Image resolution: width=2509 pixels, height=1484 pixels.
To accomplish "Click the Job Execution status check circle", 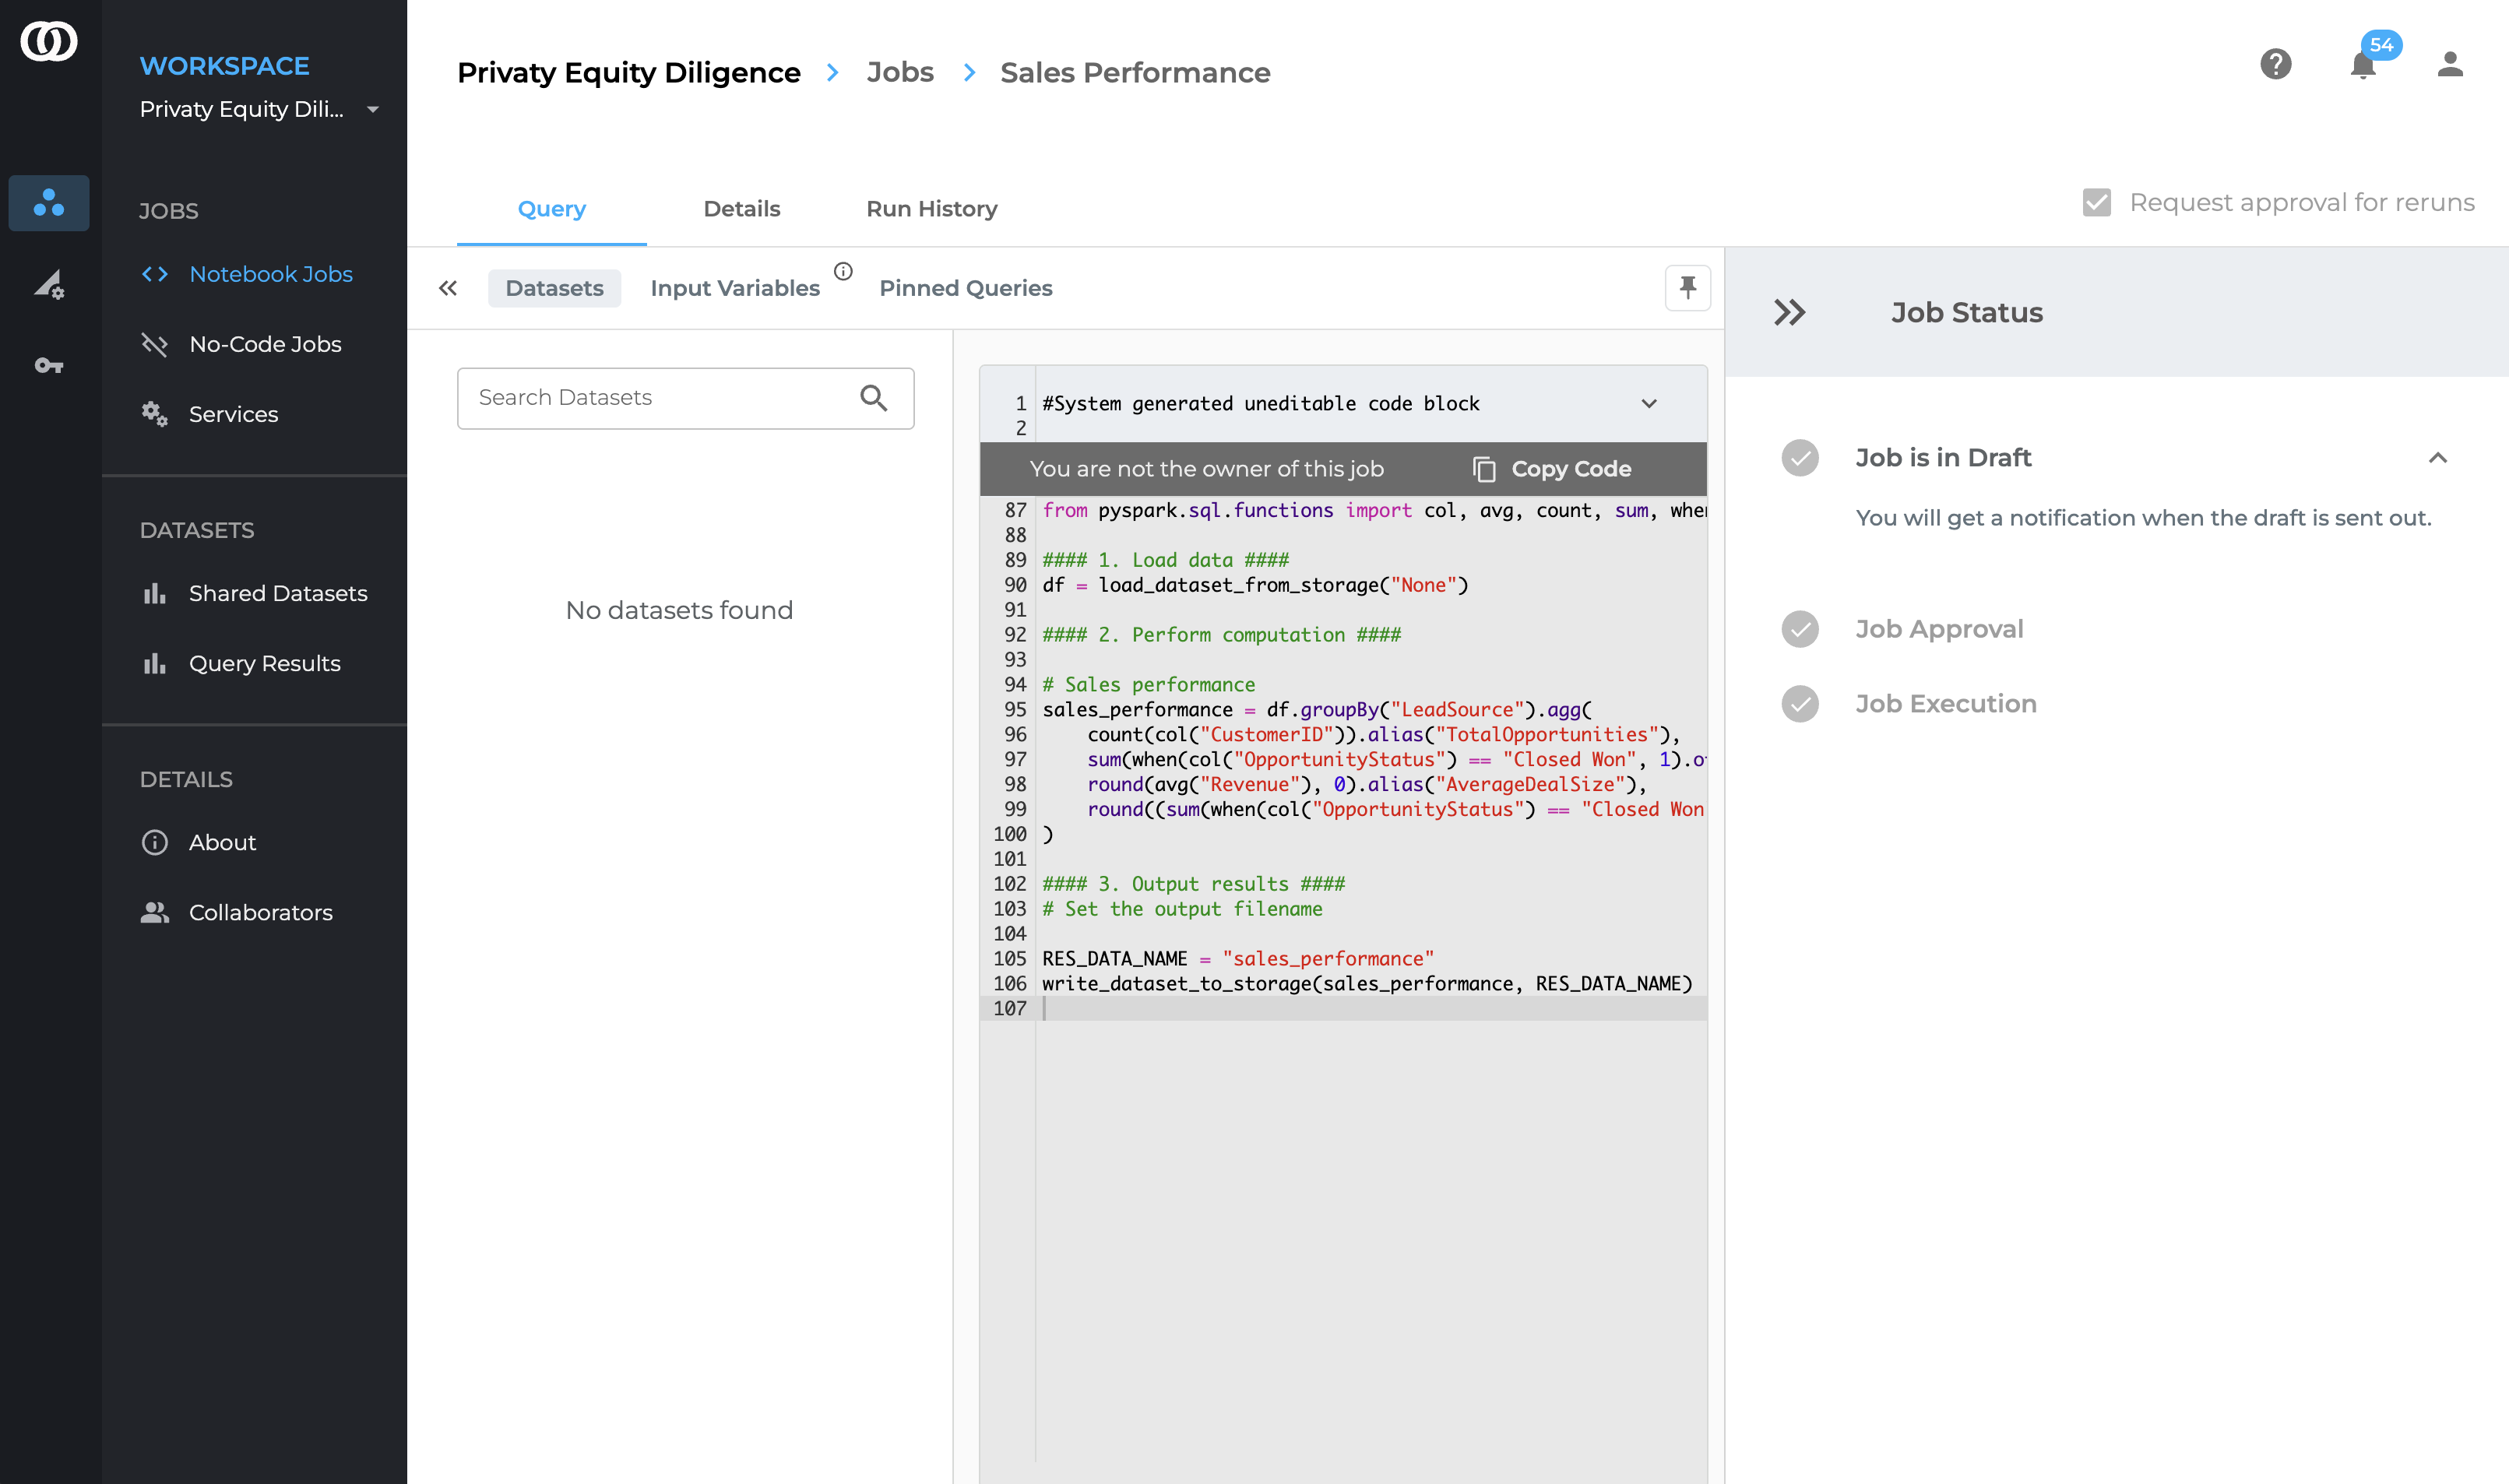I will click(1799, 704).
